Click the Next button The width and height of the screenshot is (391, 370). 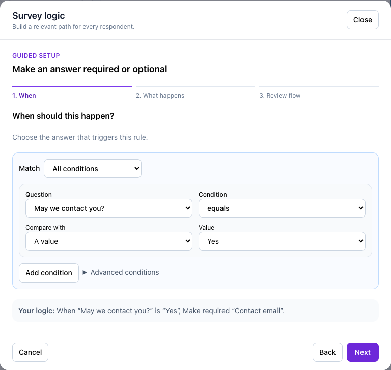click(362, 352)
